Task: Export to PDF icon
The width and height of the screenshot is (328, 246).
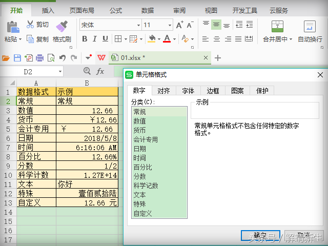Action: [x=29, y=58]
